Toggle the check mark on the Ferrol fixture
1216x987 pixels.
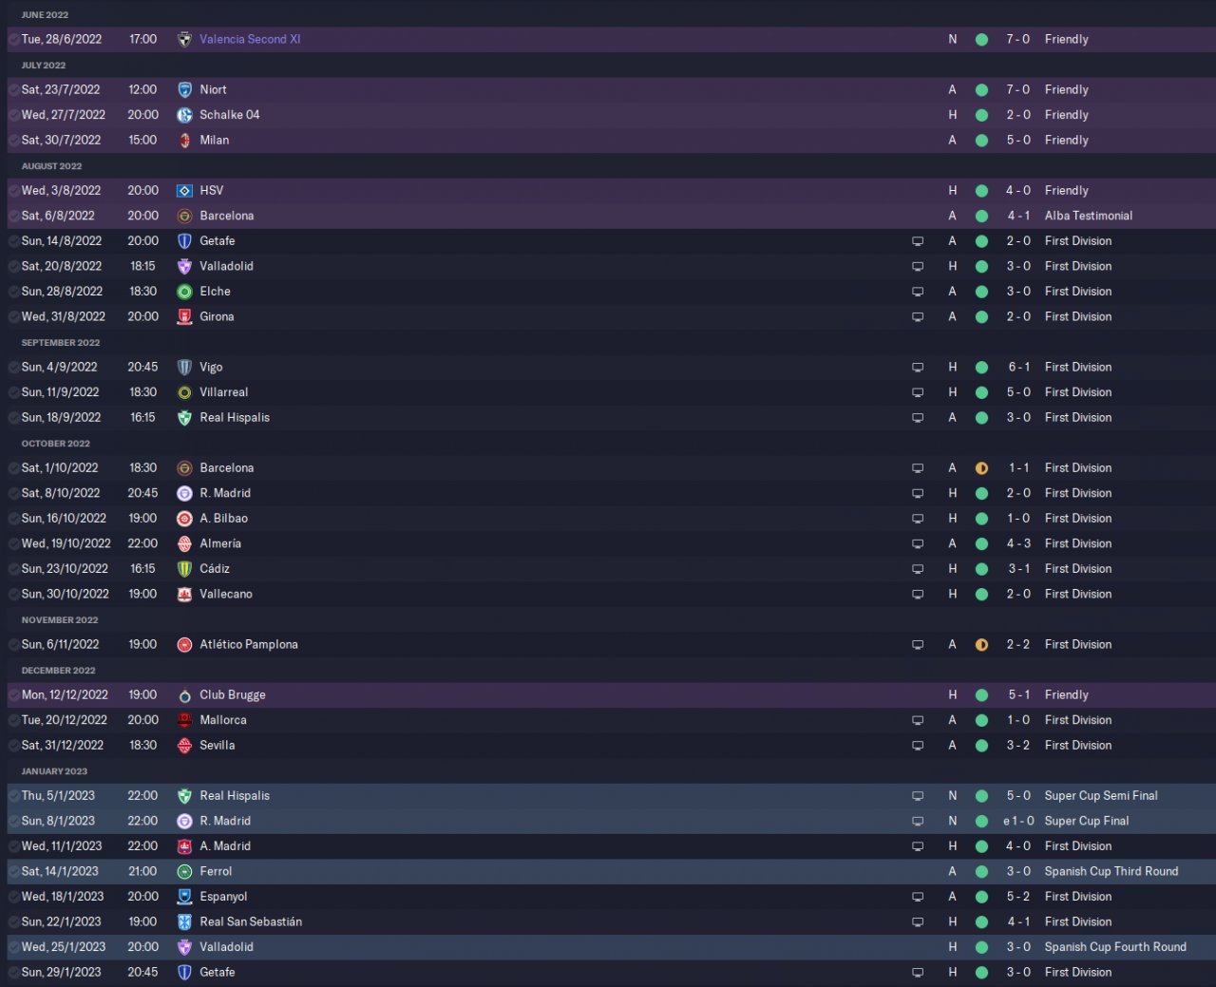(13, 872)
